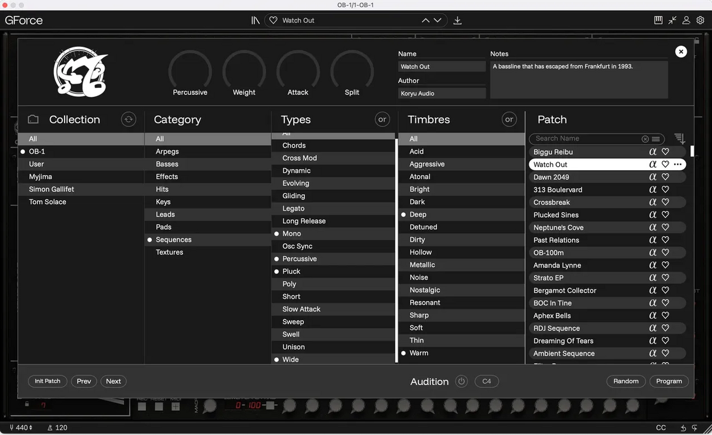Open the C4 audition note selector
The width and height of the screenshot is (712, 435).
pos(487,382)
